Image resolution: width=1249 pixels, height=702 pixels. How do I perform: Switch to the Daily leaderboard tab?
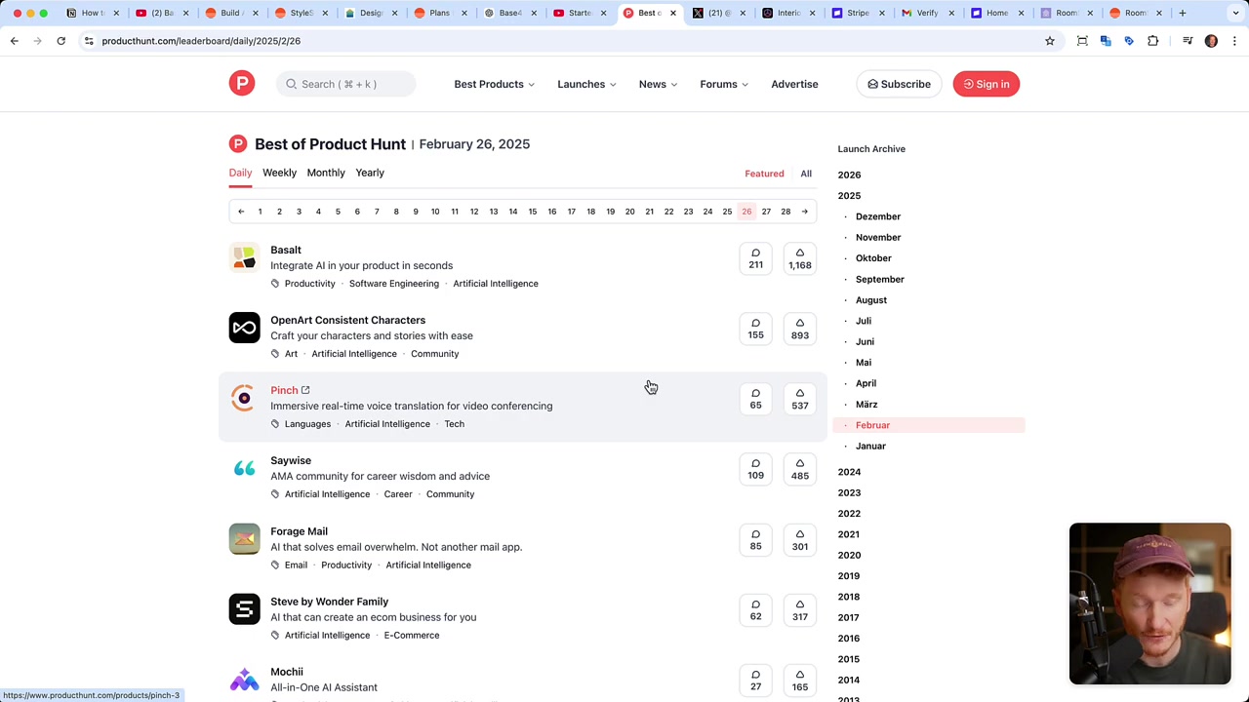[240, 173]
